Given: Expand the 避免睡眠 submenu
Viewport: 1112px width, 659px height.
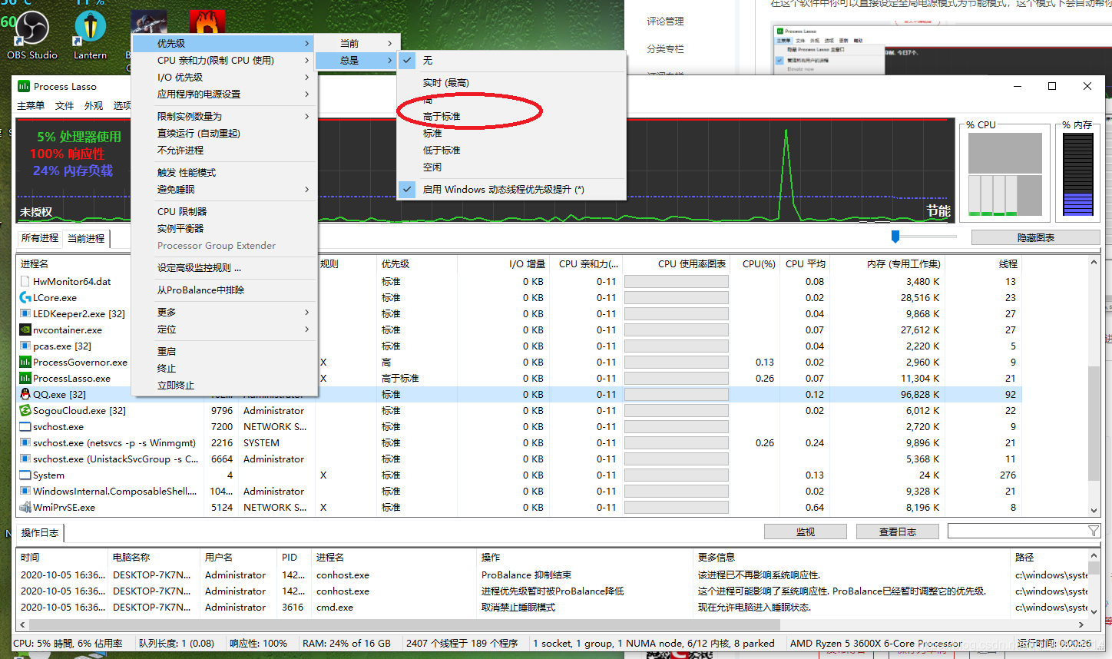Looking at the screenshot, I should click(224, 190).
